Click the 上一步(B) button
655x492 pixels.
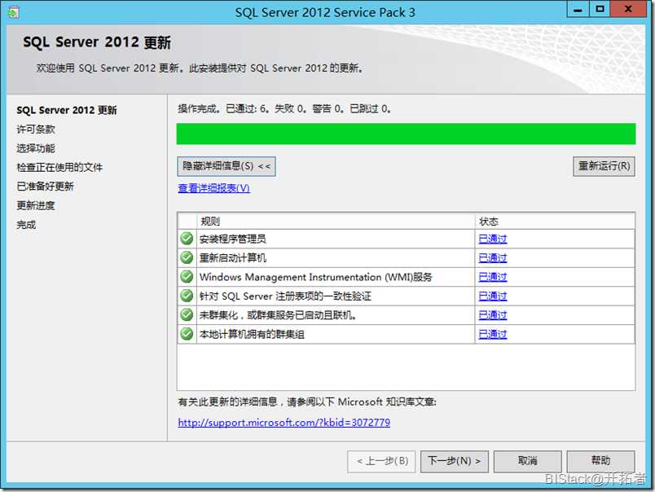[381, 461]
